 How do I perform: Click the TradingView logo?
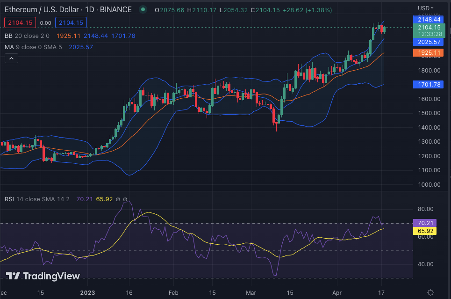(43, 276)
